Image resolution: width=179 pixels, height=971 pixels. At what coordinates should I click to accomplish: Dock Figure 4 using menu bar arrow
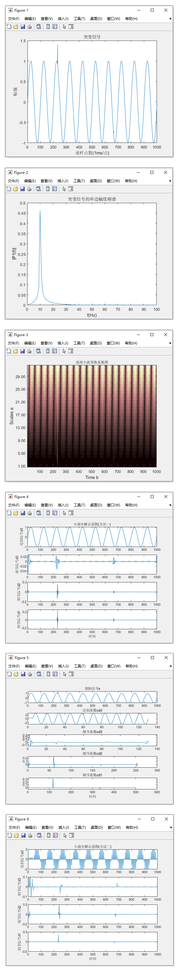click(170, 505)
